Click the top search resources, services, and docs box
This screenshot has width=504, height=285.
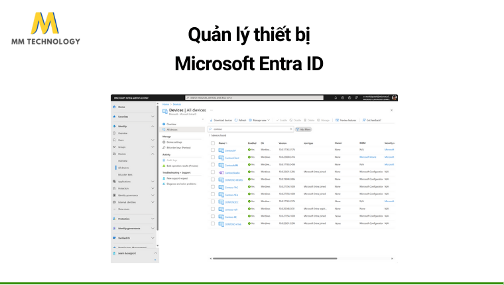[254, 97]
